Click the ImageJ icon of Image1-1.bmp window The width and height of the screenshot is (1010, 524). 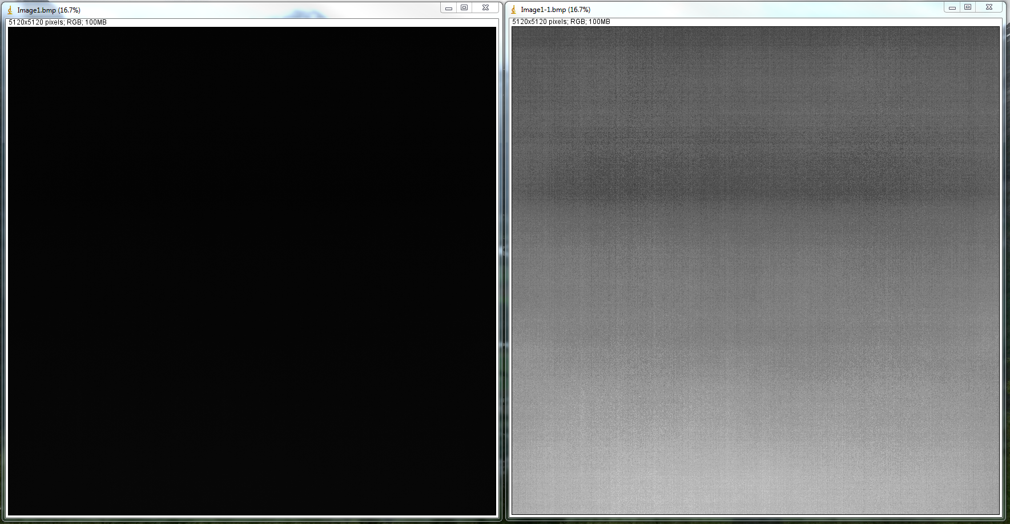(x=513, y=10)
